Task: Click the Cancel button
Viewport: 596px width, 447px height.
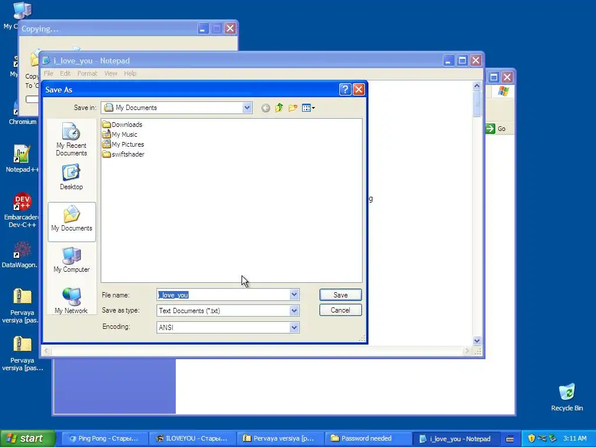Action: 340,310
